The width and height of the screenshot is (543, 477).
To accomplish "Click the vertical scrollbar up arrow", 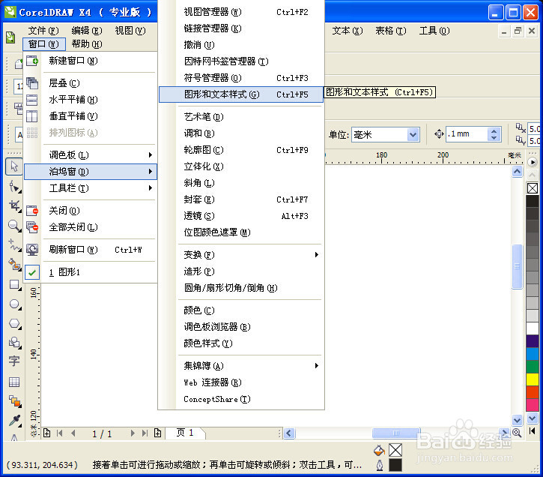I will click(x=517, y=171).
